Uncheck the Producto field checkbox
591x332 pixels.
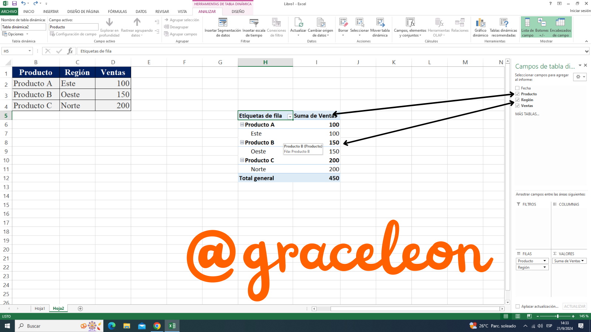point(517,94)
